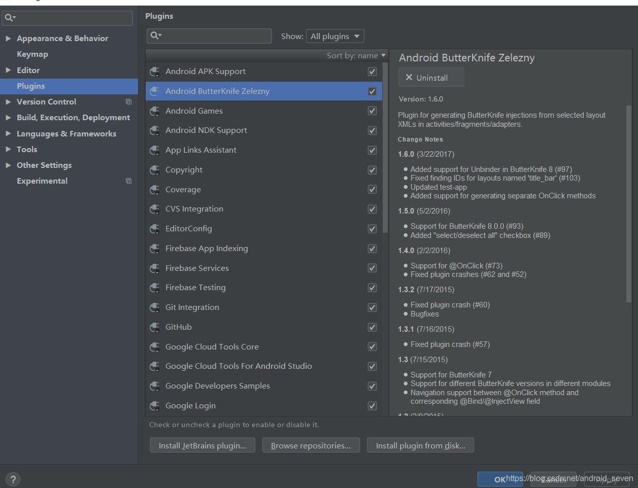Click the magnifier icon in plugins search
This screenshot has height=488, width=638.
pyautogui.click(x=156, y=36)
